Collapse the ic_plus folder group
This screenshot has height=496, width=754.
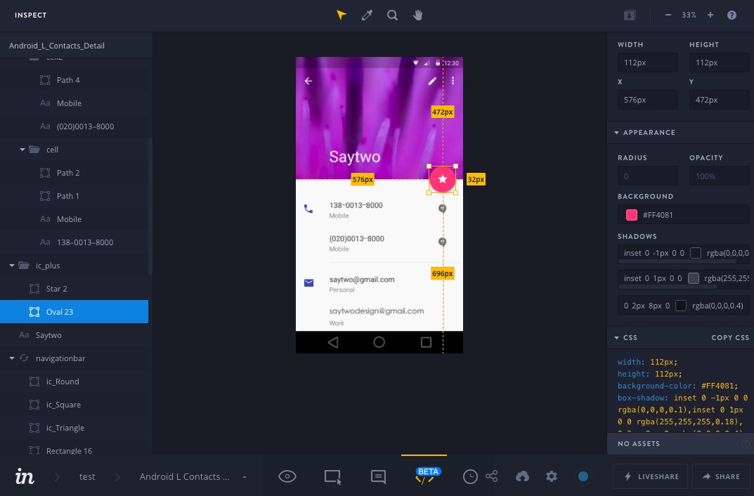point(11,266)
